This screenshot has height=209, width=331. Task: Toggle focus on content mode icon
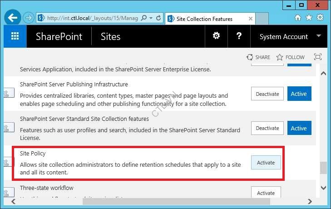point(318,57)
